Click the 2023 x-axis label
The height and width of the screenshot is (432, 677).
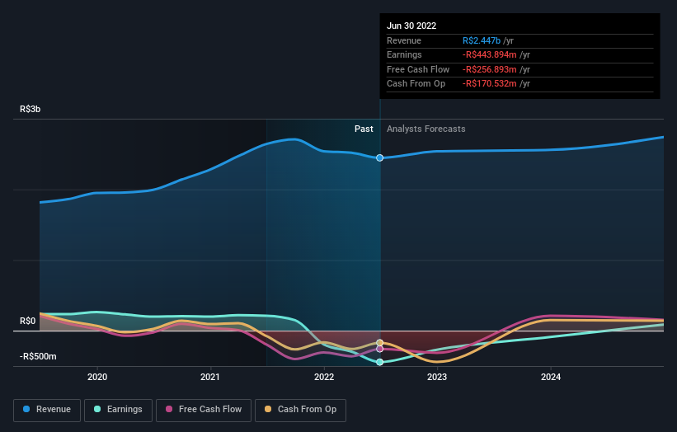point(437,378)
